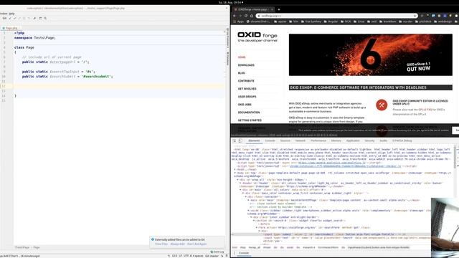
Task: Open DOCUMENTATION in the site menu
Action: [x=249, y=113]
